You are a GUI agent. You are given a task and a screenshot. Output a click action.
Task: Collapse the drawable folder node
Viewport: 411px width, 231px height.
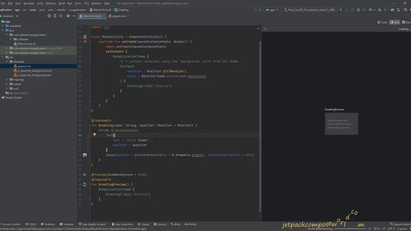coord(7,62)
